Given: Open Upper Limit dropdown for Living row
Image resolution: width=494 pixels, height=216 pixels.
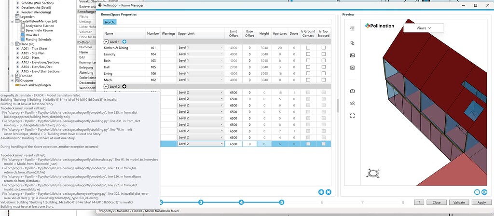Looking at the screenshot, I should (201, 73).
